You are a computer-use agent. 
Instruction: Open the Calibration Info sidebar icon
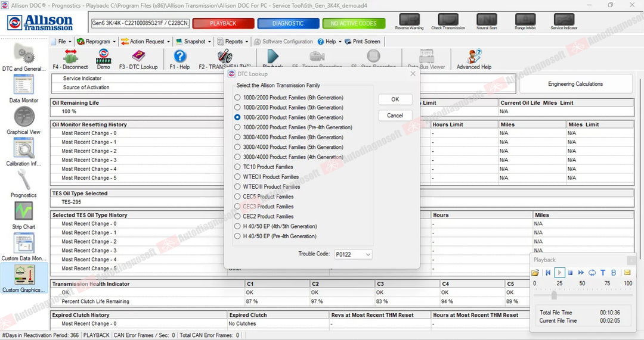(x=24, y=148)
